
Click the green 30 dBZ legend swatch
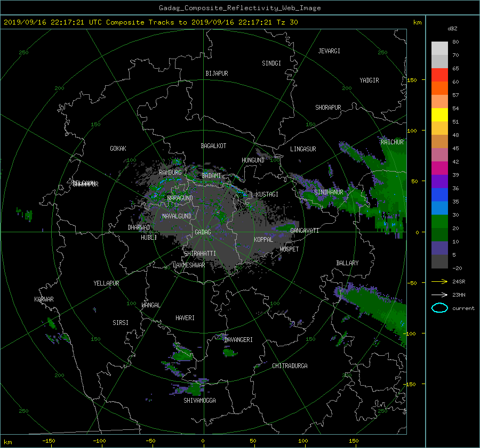[x=439, y=221]
